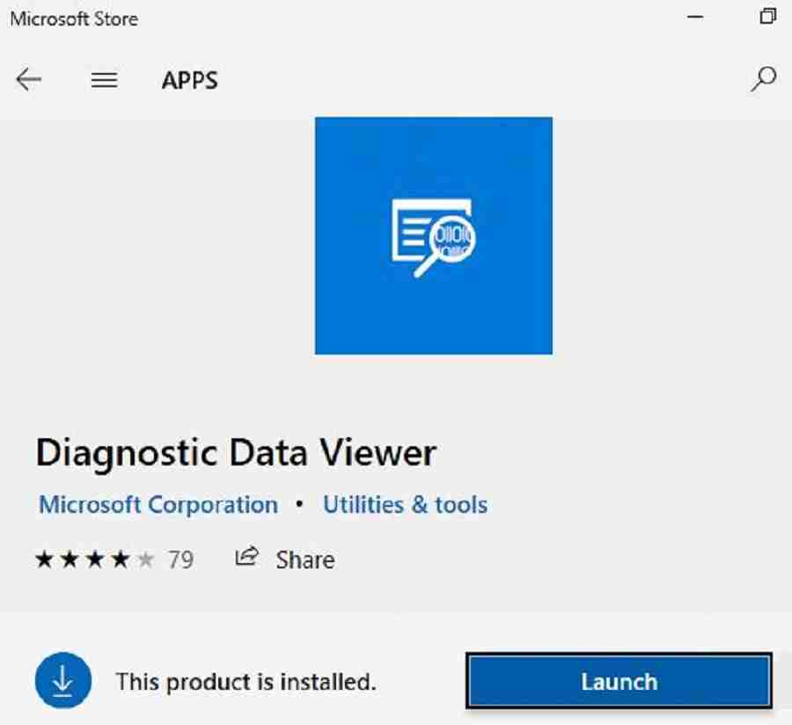The width and height of the screenshot is (792, 725).
Task: Go back with the arrow icon
Action: (x=28, y=80)
